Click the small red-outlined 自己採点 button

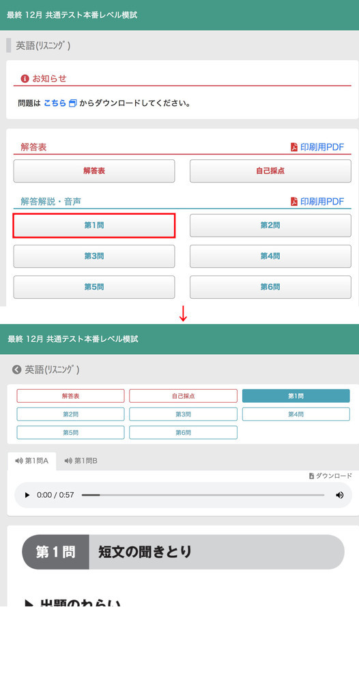(183, 396)
